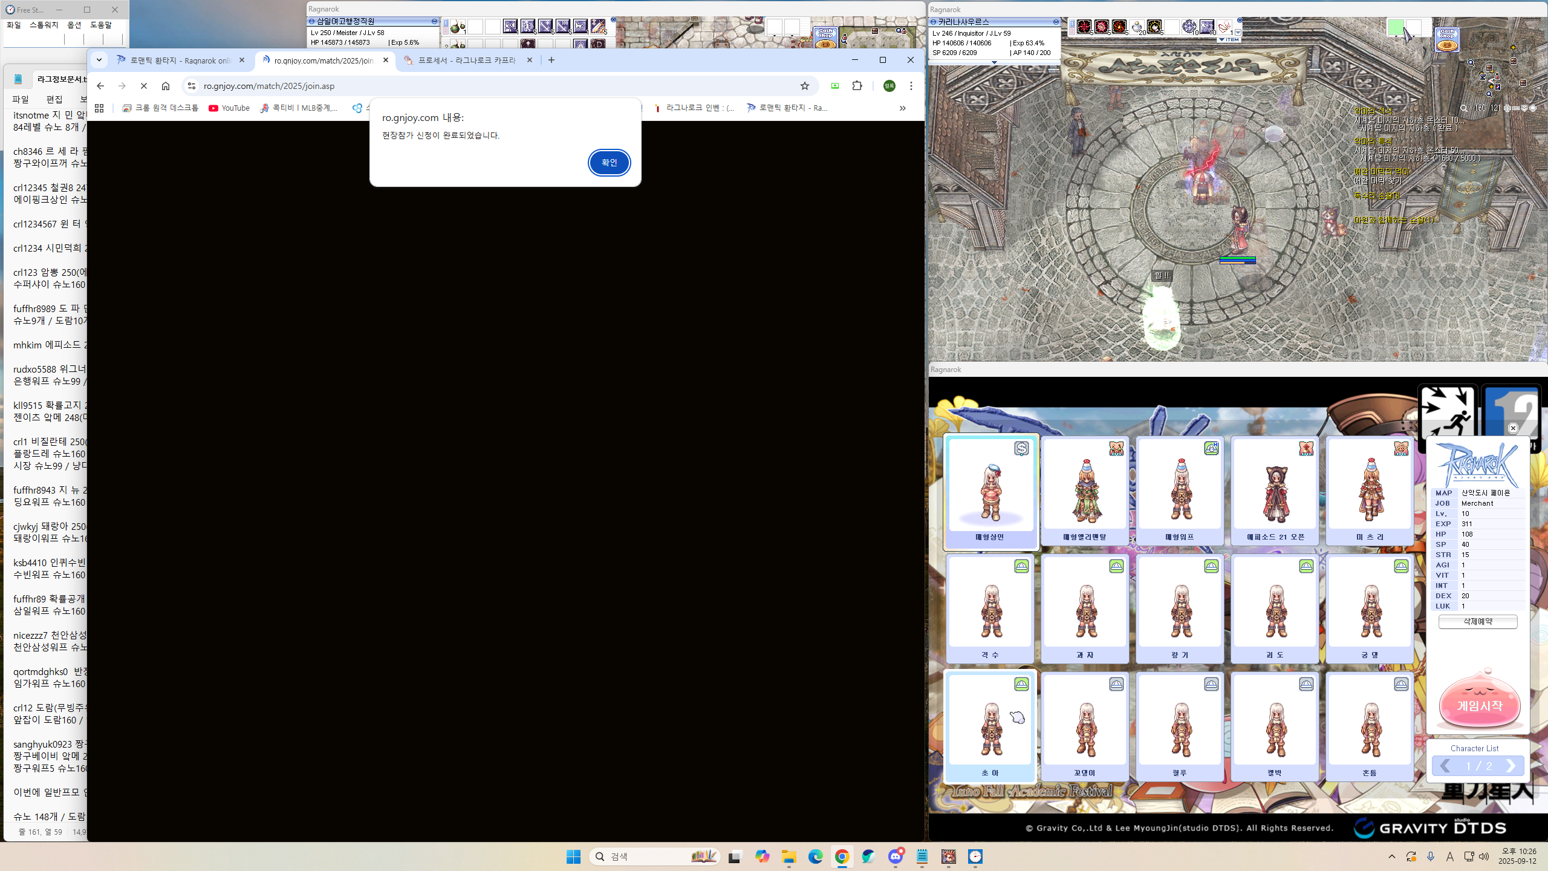Click the novice icon on 혼돔 card
The height and width of the screenshot is (871, 1548).
[1401, 684]
